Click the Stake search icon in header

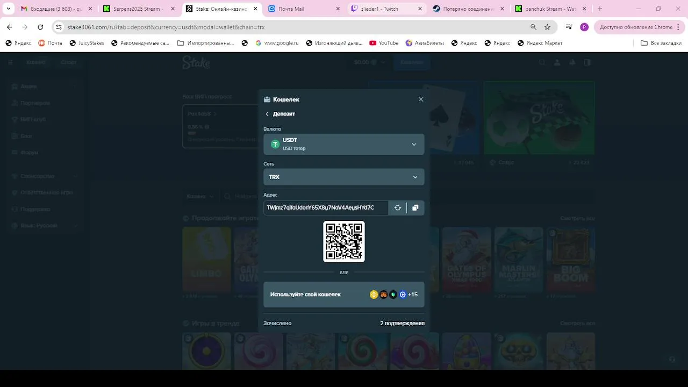(x=542, y=62)
